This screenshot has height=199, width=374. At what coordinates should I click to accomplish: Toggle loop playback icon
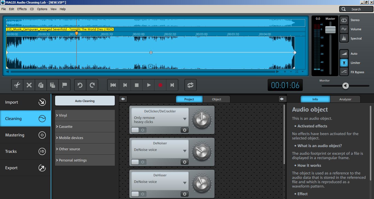190,85
